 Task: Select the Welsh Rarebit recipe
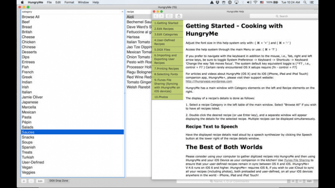tap(139, 87)
